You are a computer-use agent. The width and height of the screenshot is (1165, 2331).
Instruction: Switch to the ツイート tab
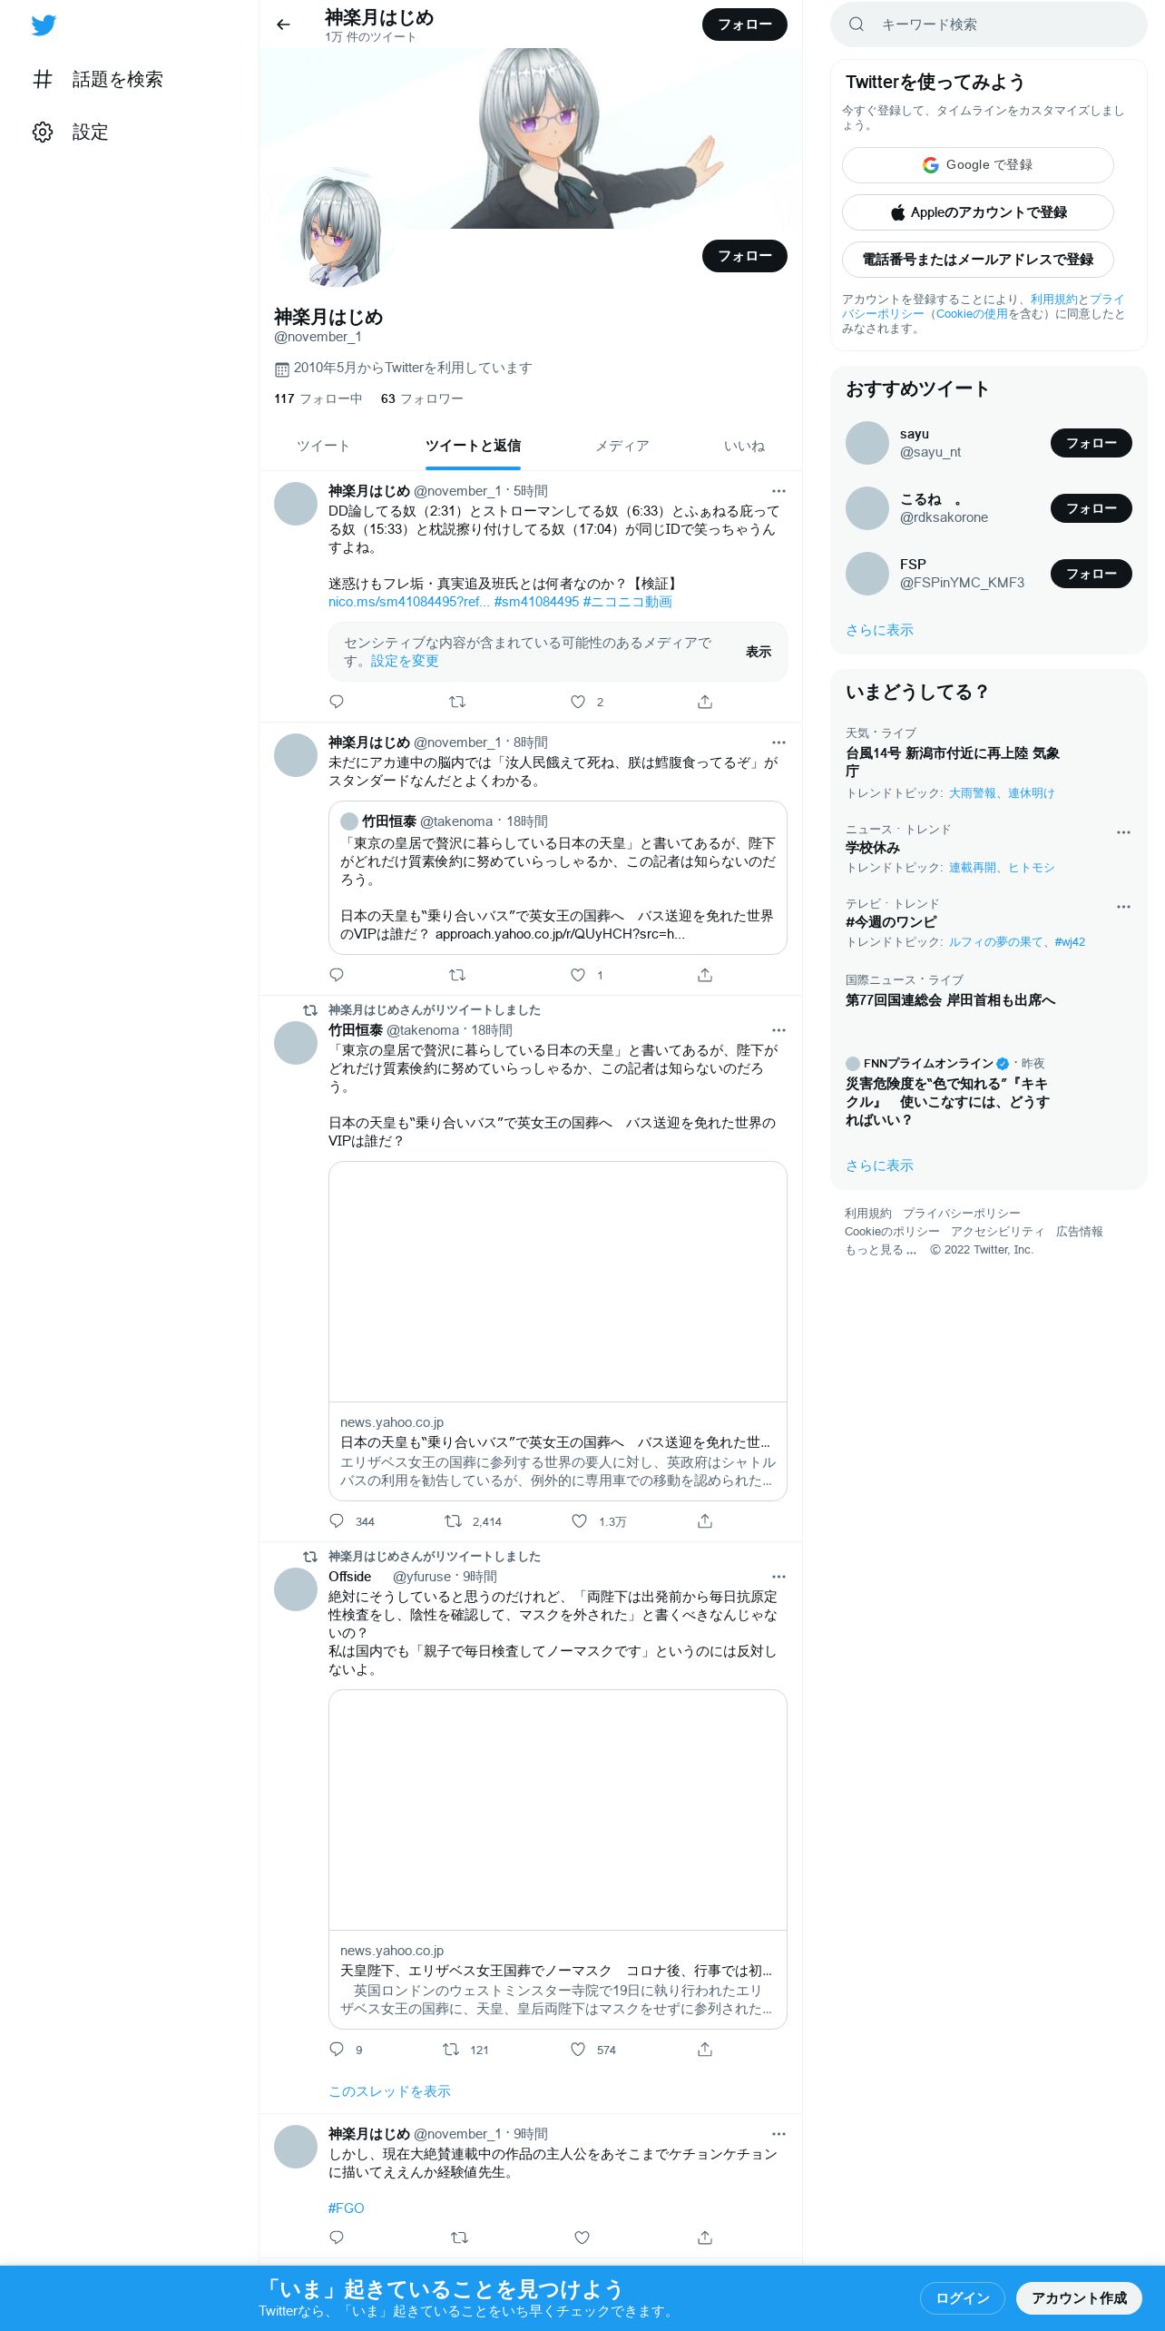pyautogui.click(x=322, y=446)
